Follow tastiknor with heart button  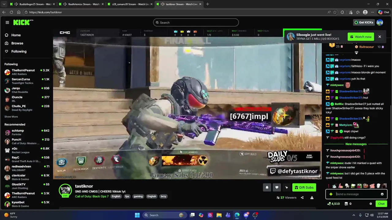277,188
